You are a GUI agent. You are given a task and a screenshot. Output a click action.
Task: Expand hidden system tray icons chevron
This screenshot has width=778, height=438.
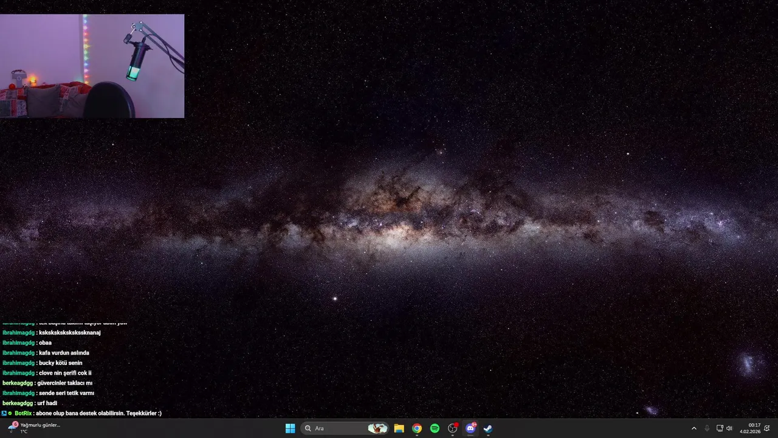(x=694, y=428)
